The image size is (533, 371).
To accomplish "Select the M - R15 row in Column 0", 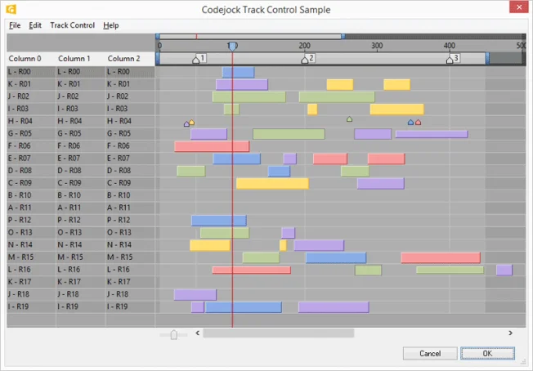I will (x=29, y=257).
